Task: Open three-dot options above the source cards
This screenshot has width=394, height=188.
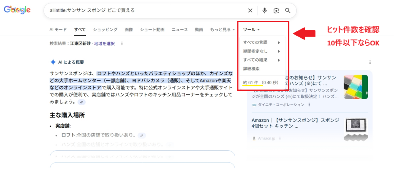Action: click(x=370, y=62)
